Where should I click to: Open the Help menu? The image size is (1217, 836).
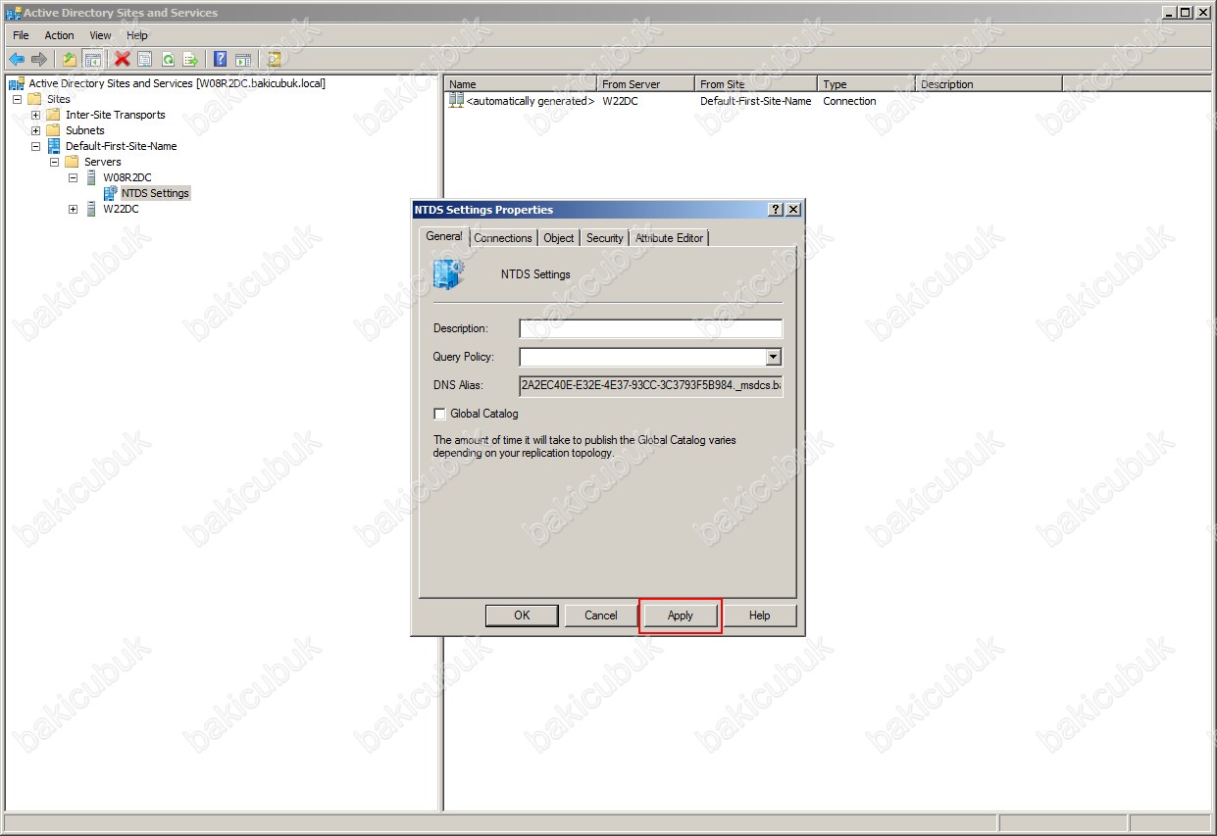[137, 35]
